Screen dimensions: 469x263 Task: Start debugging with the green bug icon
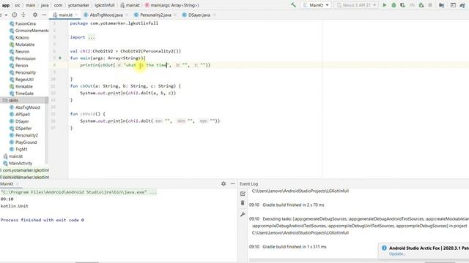394,5
